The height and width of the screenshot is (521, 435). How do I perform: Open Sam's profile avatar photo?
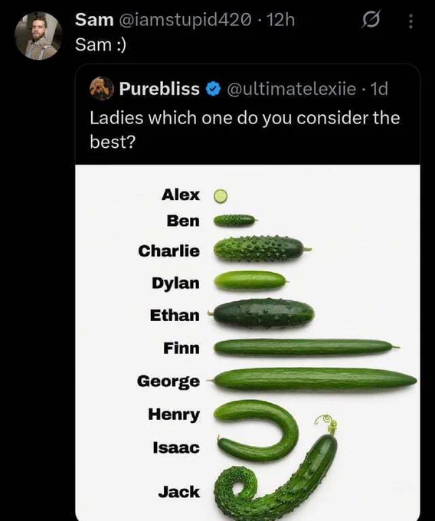pyautogui.click(x=38, y=36)
